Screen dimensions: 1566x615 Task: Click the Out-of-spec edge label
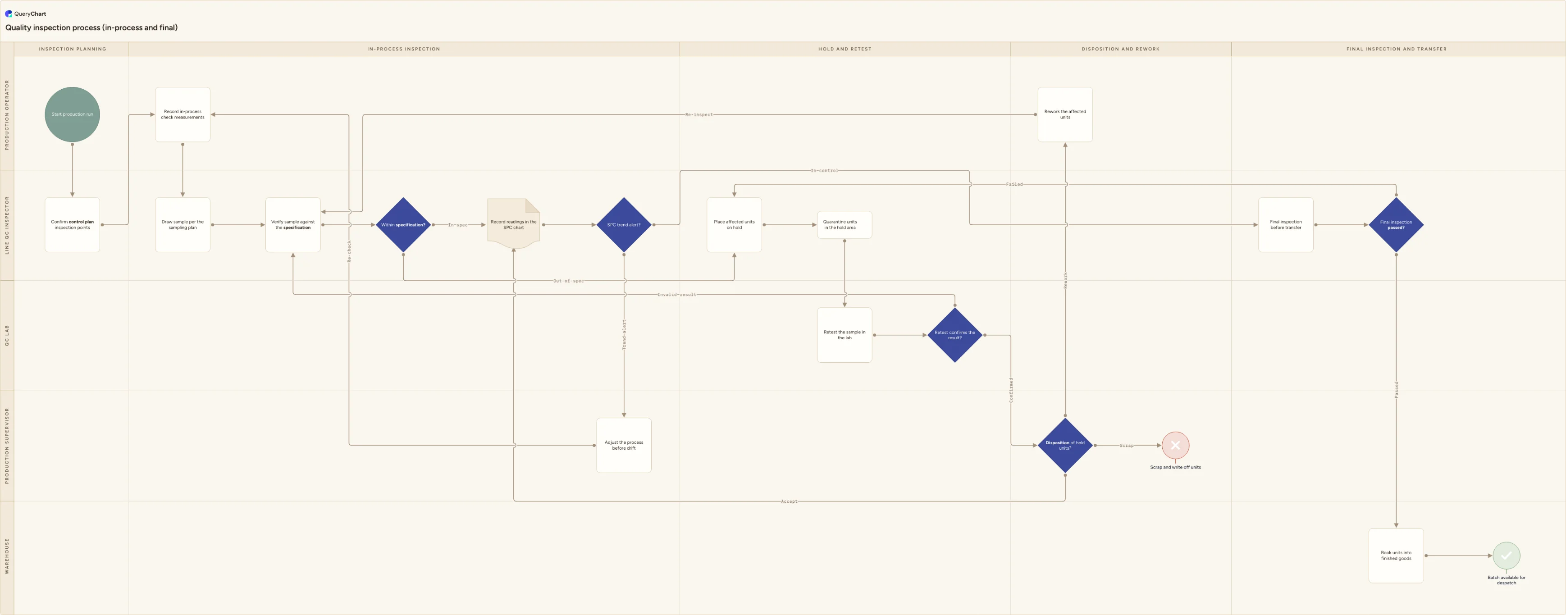point(568,281)
